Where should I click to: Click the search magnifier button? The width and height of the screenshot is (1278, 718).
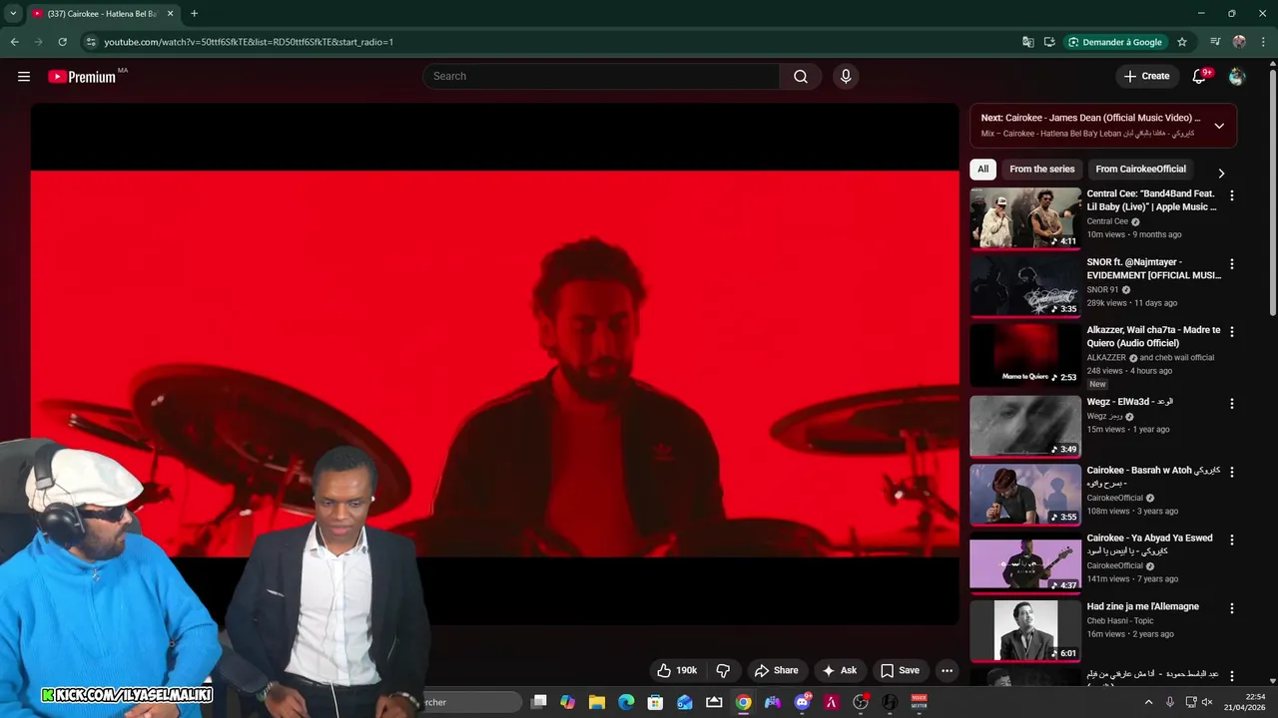[x=801, y=77]
